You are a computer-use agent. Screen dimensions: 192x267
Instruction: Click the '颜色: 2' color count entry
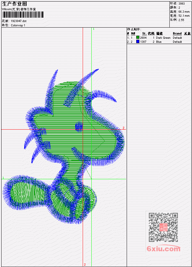tap(175, 7)
